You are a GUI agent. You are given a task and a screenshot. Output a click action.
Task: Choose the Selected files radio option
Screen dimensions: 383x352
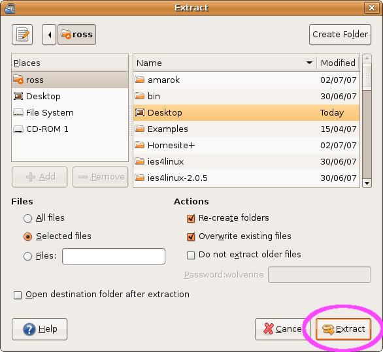coord(27,236)
